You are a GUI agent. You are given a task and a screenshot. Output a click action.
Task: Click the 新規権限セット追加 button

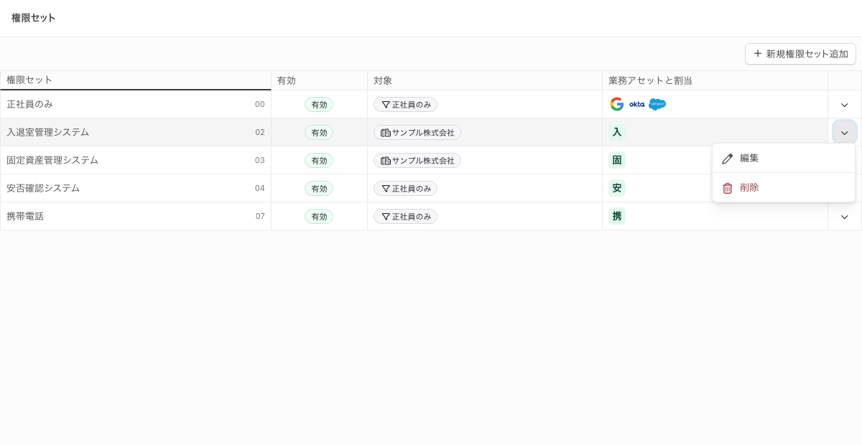click(800, 54)
